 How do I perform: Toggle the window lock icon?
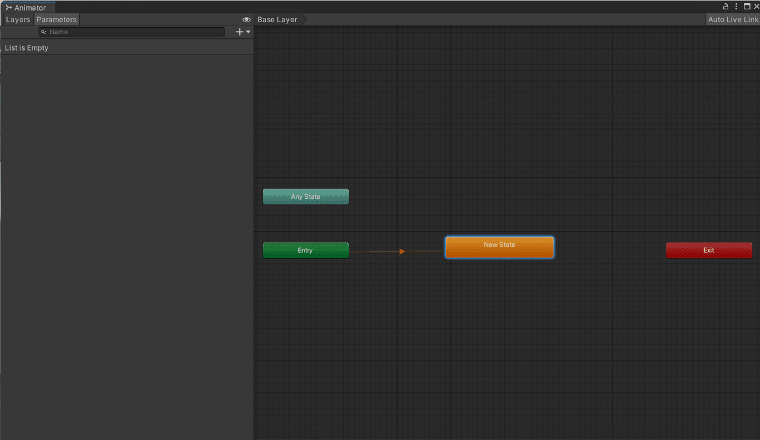726,6
